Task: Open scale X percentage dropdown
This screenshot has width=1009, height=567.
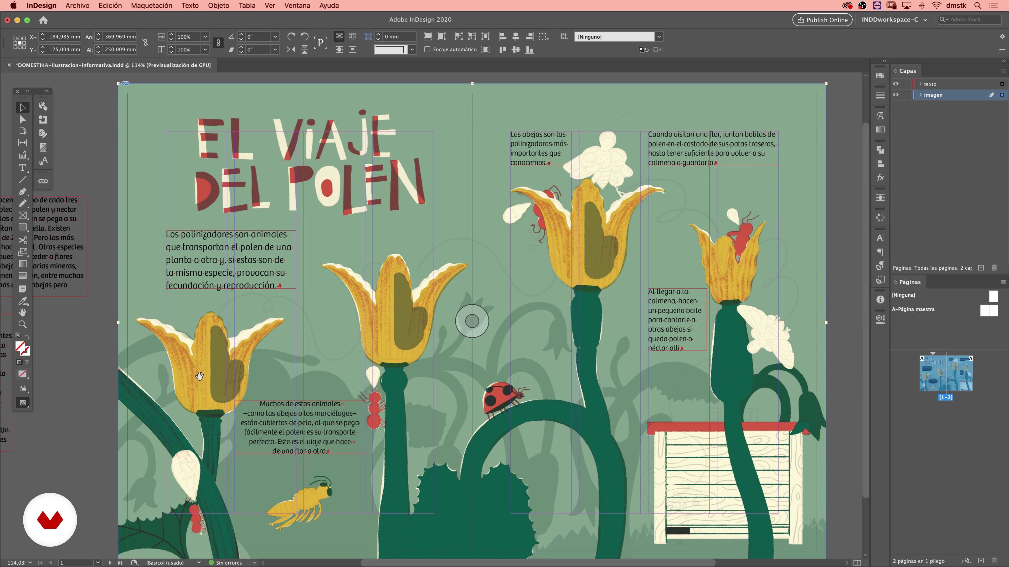Action: tap(205, 37)
